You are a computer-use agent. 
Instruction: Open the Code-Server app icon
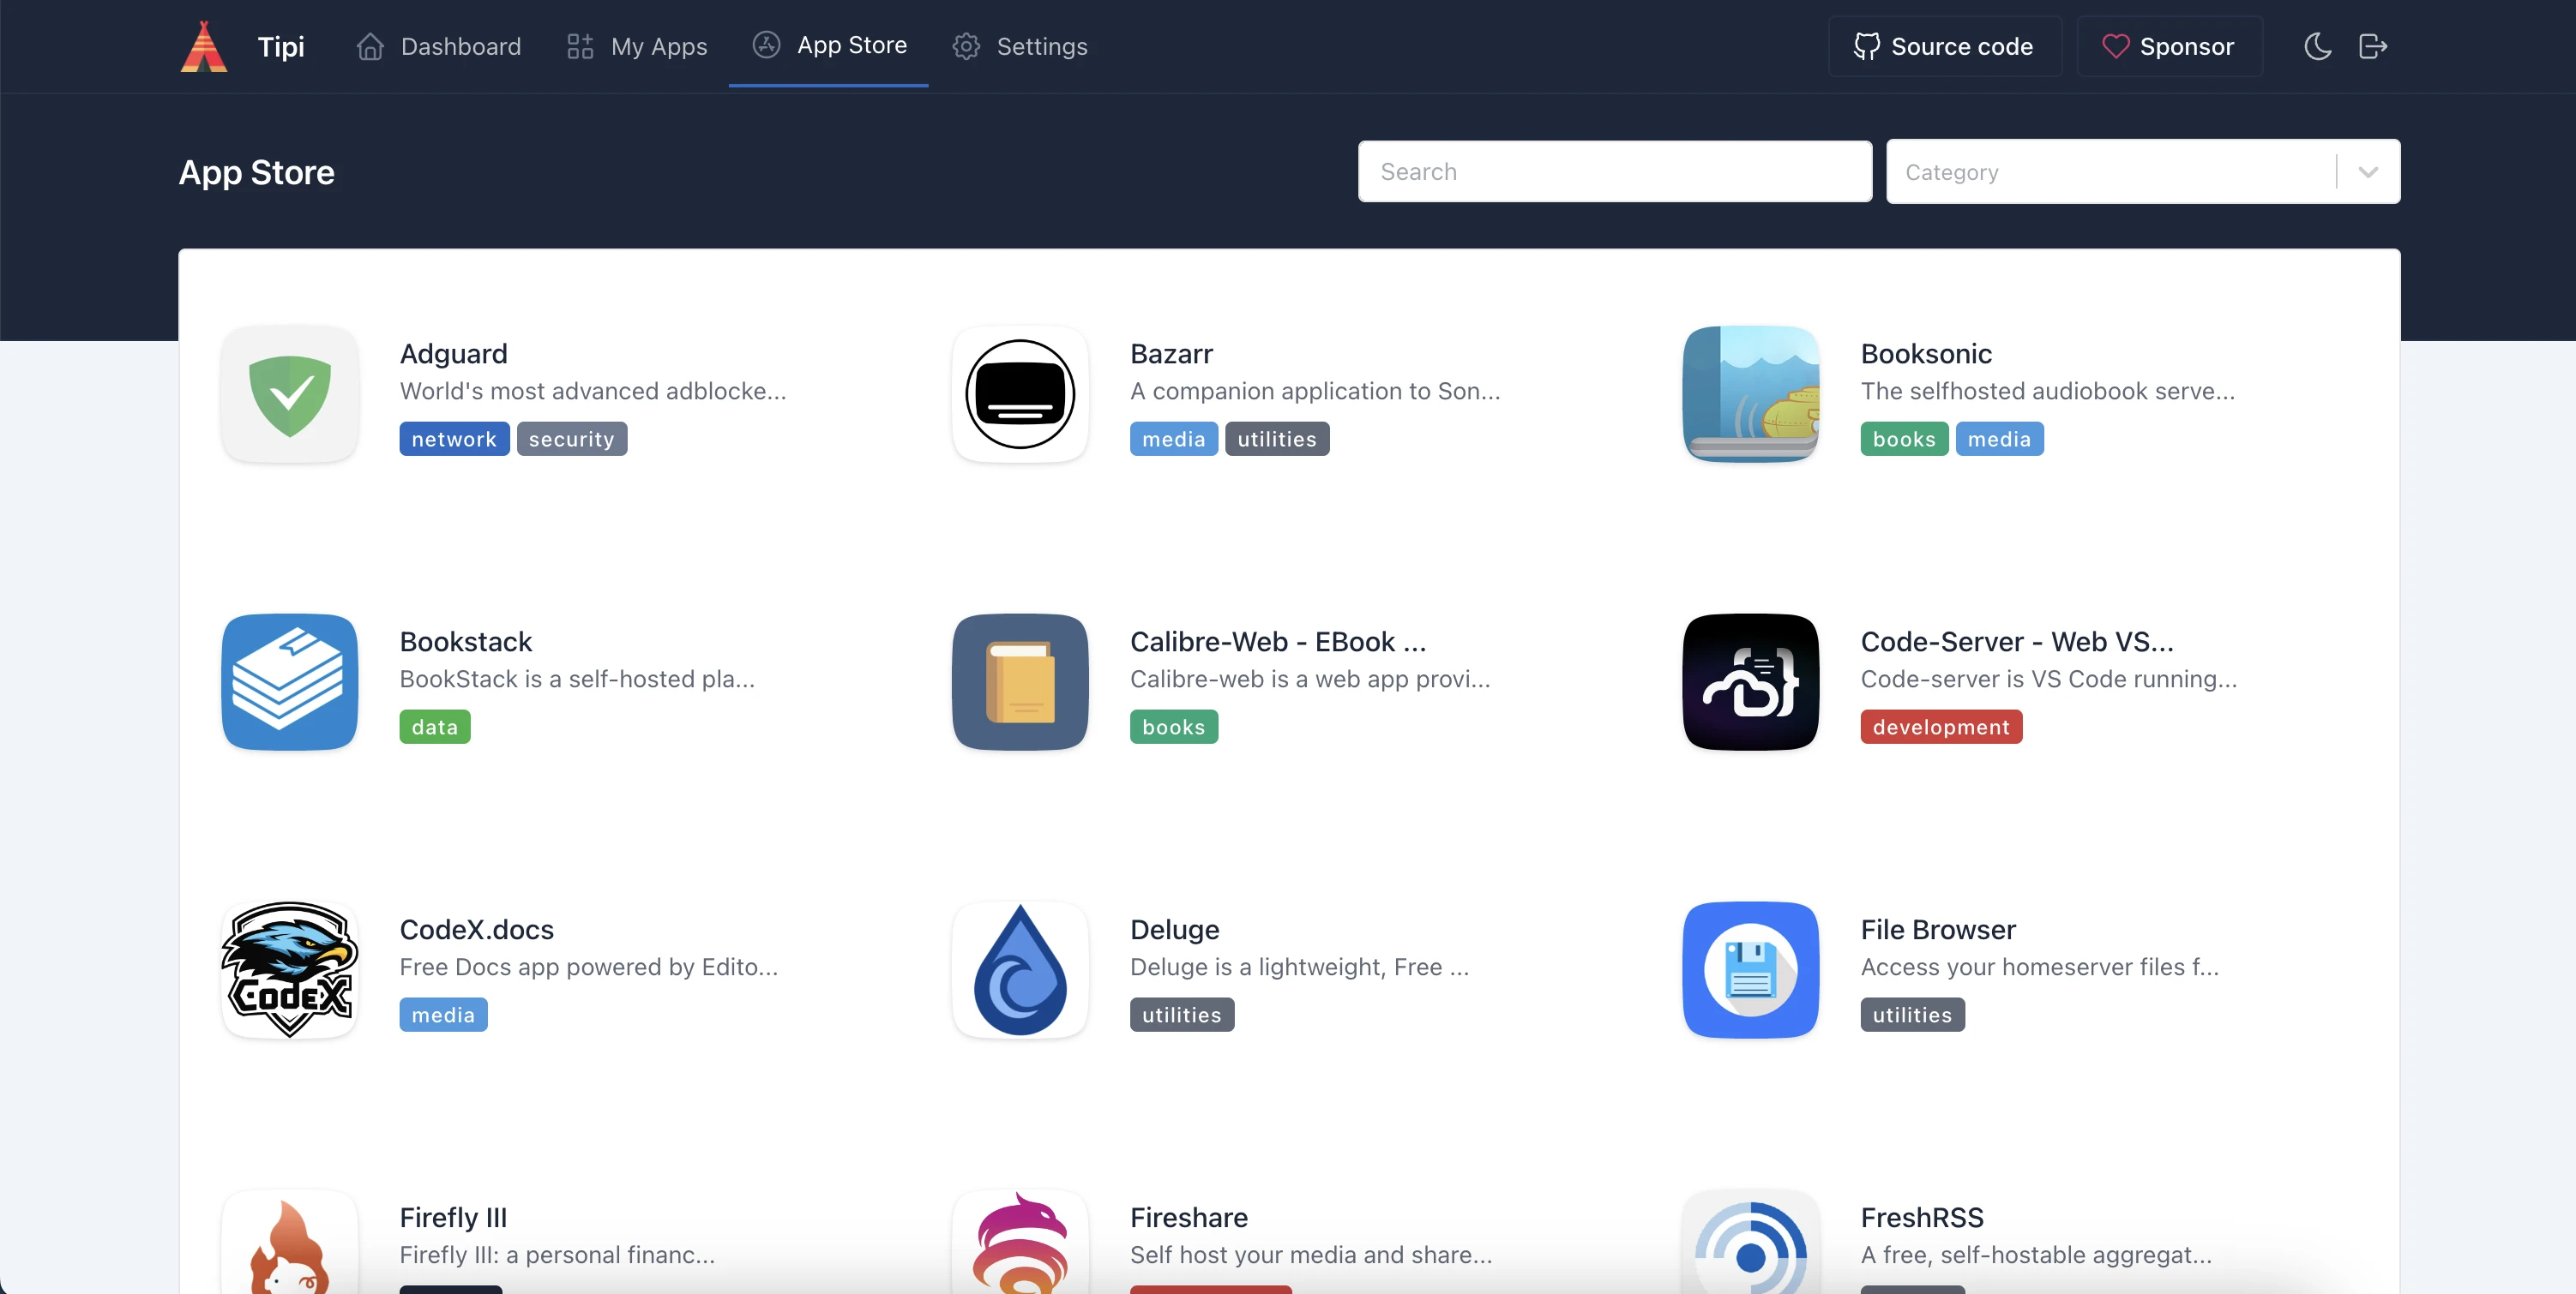1750,682
